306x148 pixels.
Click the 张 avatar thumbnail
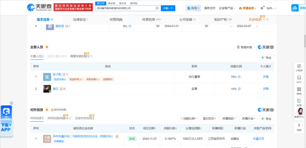pyautogui.click(x=47, y=77)
